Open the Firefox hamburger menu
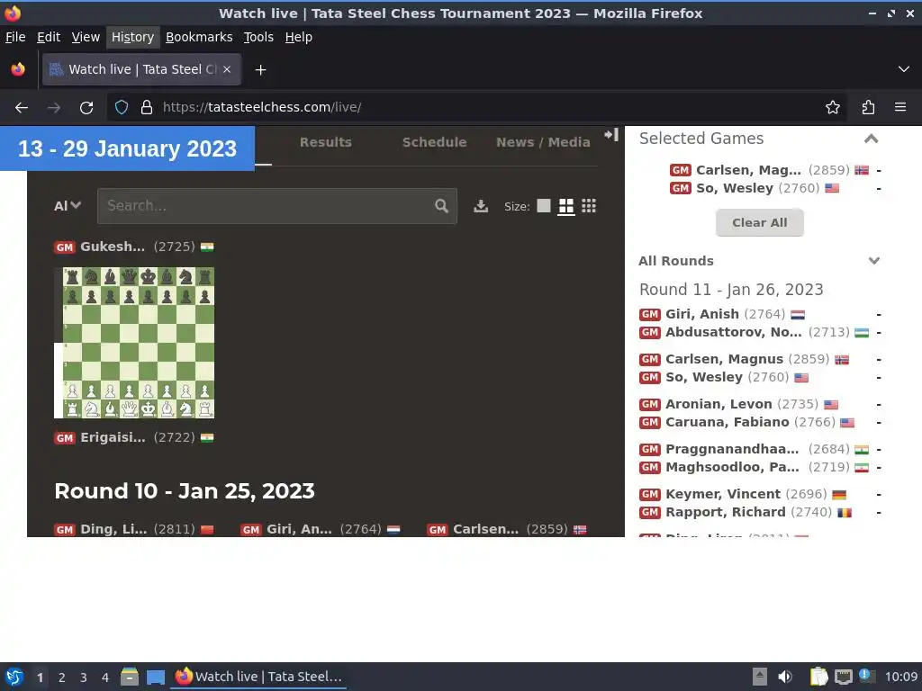922x691 pixels. tap(900, 108)
